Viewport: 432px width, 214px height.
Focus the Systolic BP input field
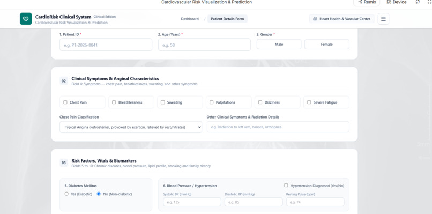(x=192, y=202)
